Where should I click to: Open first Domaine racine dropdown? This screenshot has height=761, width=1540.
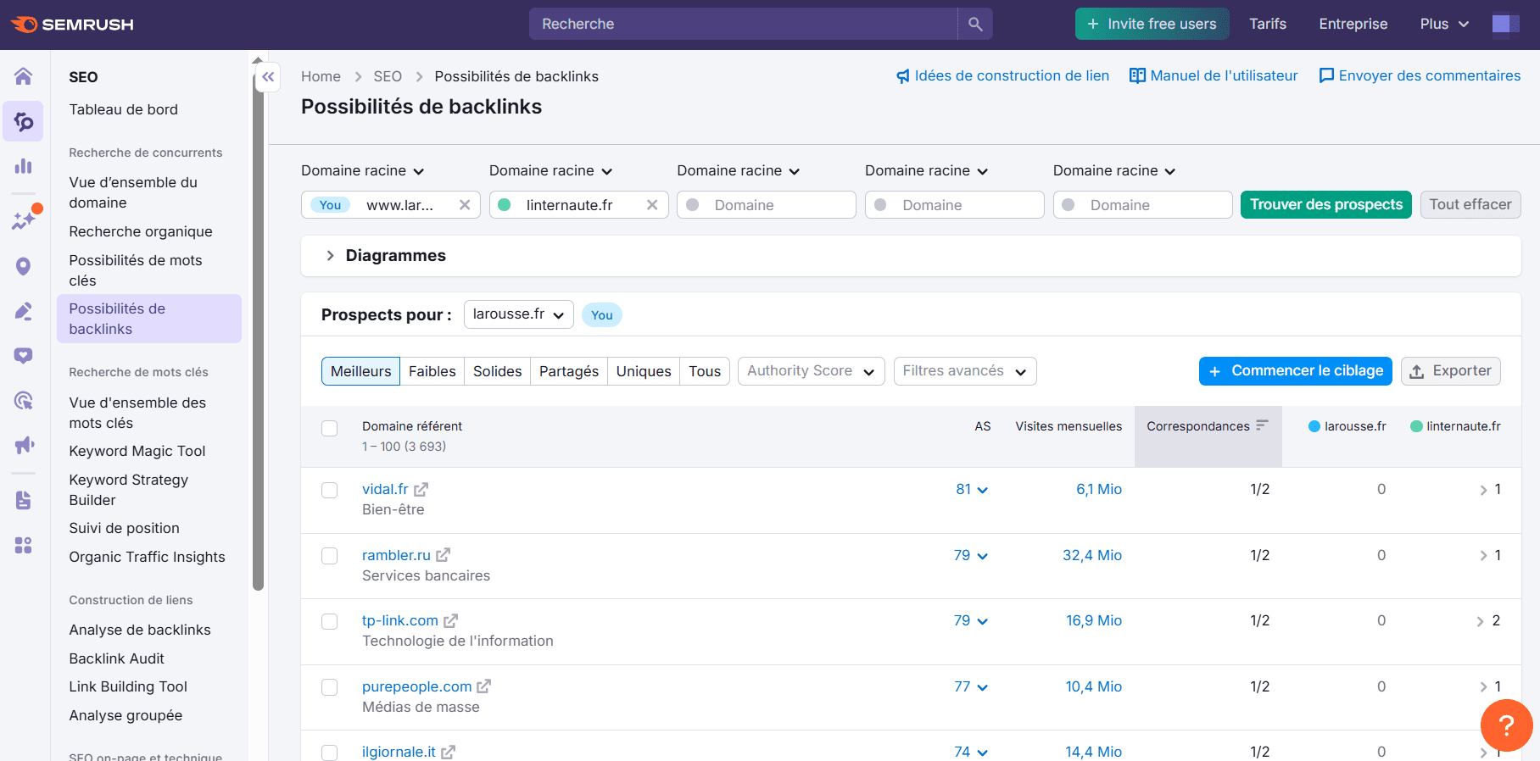363,170
